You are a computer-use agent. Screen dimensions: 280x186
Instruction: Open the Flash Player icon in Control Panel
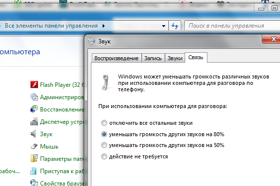click(34, 84)
